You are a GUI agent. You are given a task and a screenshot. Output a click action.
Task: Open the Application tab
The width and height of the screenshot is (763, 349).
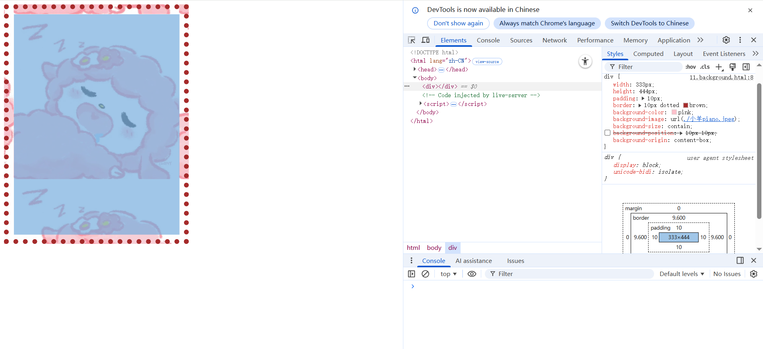click(674, 40)
